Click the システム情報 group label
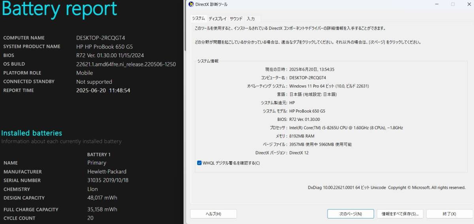Image resolution: width=474 pixels, height=224 pixels. 208,61
